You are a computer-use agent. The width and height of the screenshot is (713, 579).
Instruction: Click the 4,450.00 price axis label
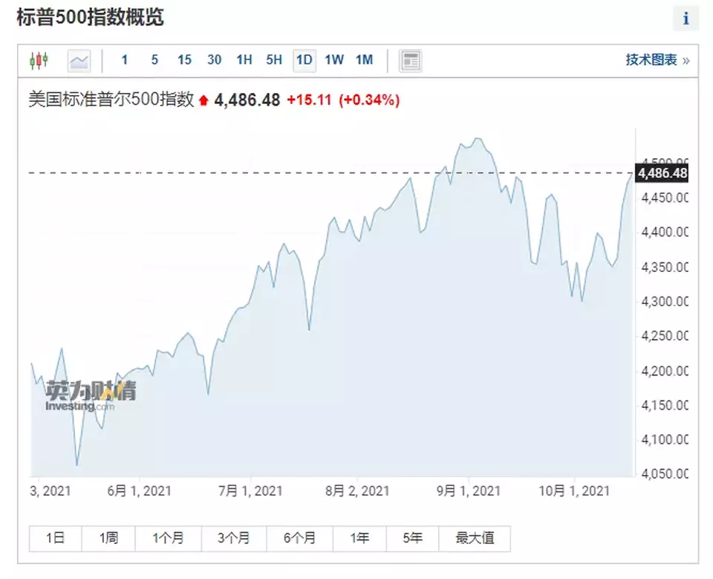[x=664, y=198]
